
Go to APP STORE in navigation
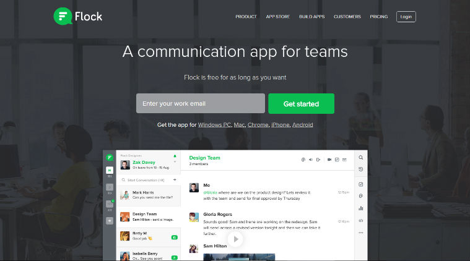click(278, 17)
